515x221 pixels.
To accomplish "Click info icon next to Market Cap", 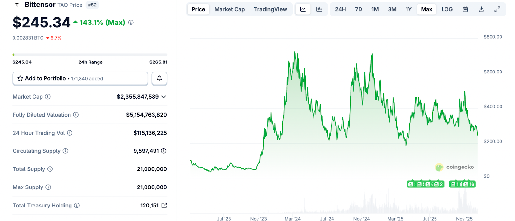I will 48,97.
